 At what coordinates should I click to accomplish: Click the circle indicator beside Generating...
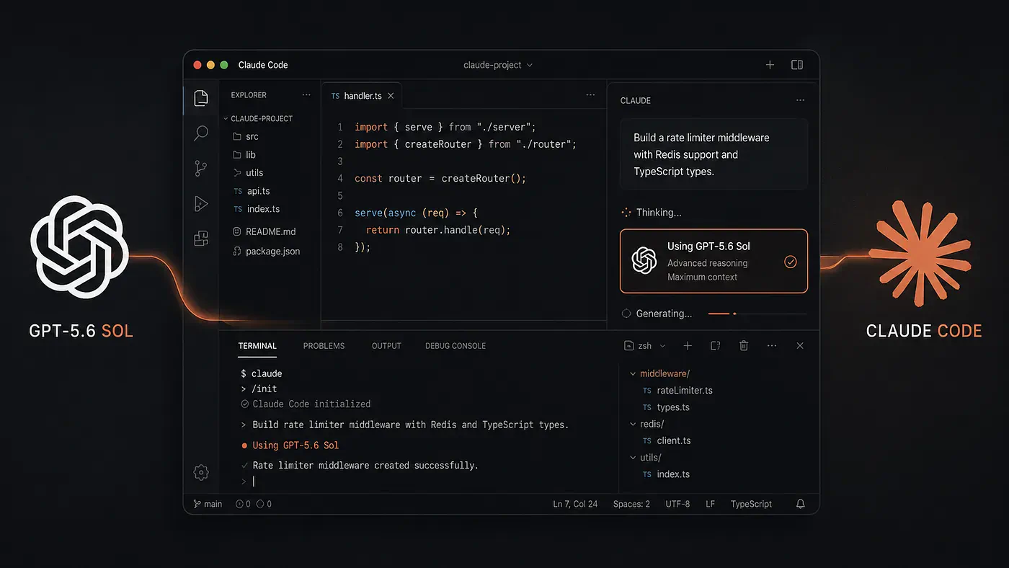[x=626, y=314]
